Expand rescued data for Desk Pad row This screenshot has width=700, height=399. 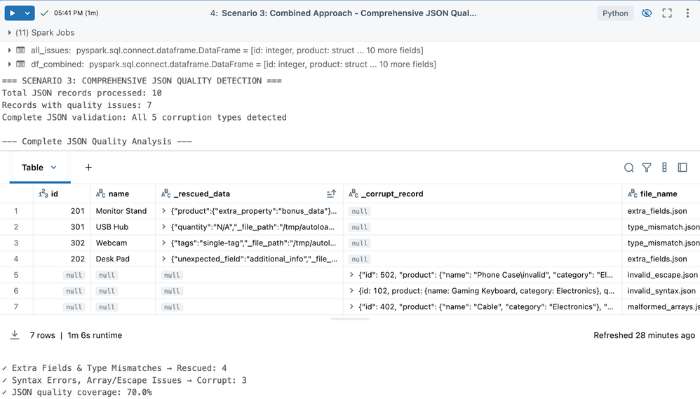[164, 259]
